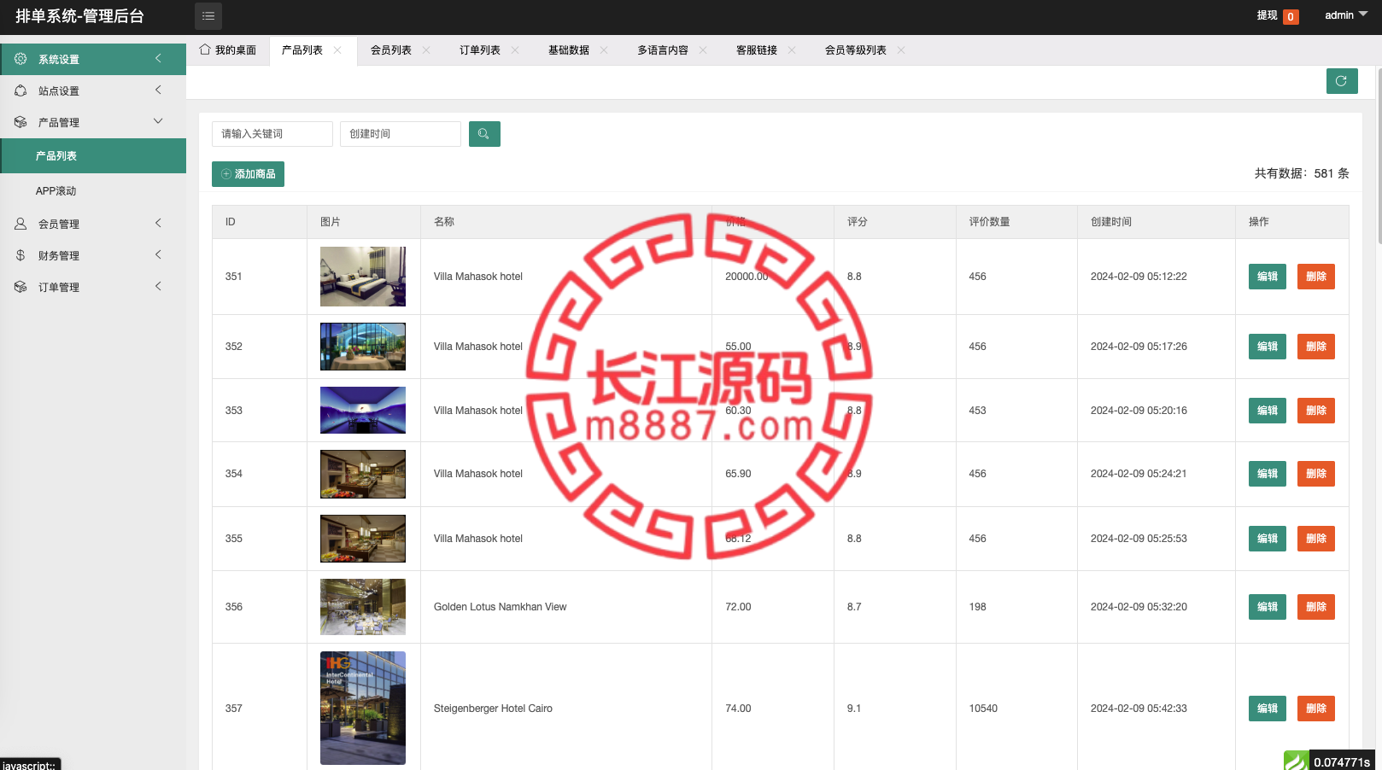Click the green refresh icon button
The width and height of the screenshot is (1382, 770).
[1342, 81]
